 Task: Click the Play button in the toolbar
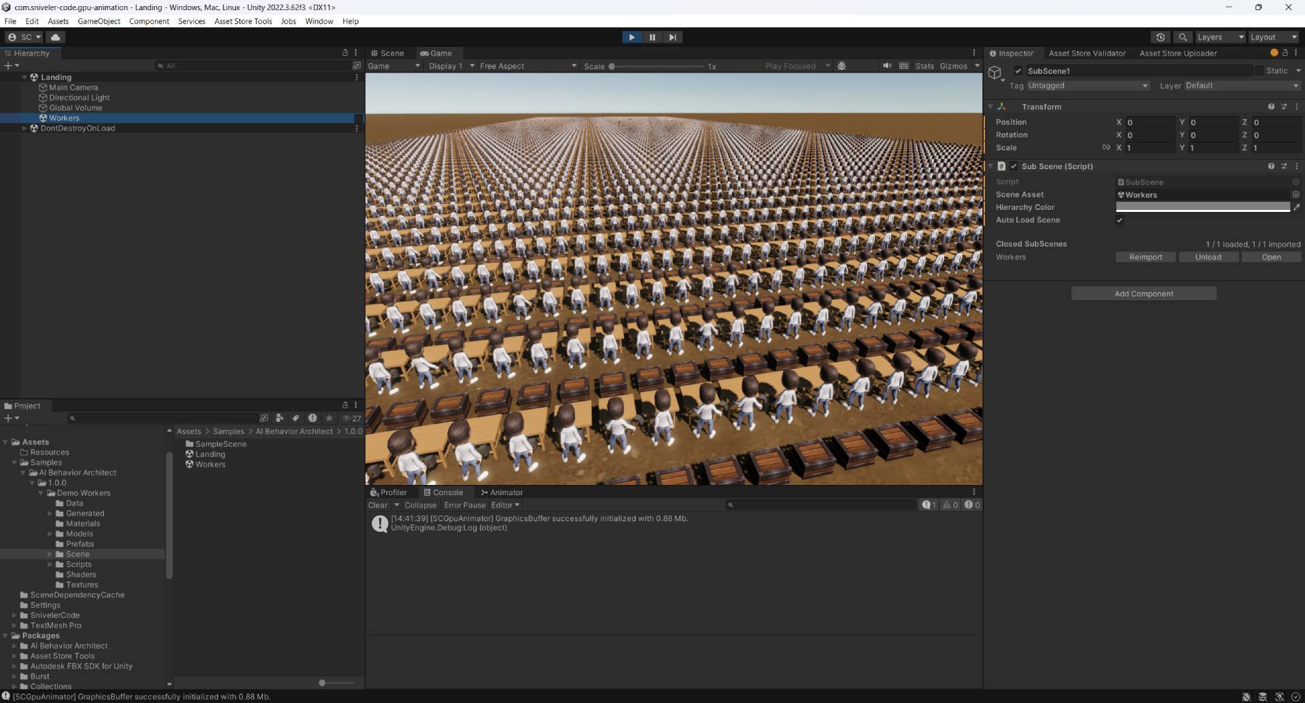(631, 37)
